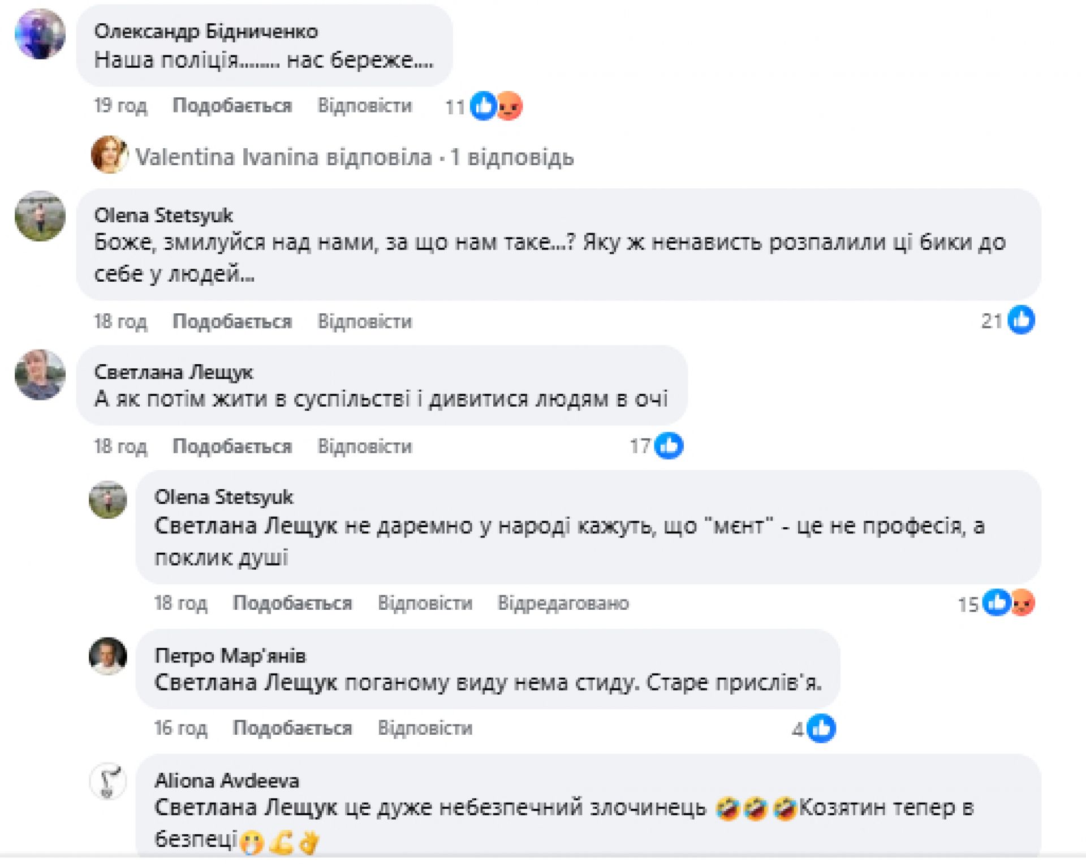
Task: Expand Valentina Ivanina's 1 reply thread
Action: pyautogui.click(x=355, y=157)
